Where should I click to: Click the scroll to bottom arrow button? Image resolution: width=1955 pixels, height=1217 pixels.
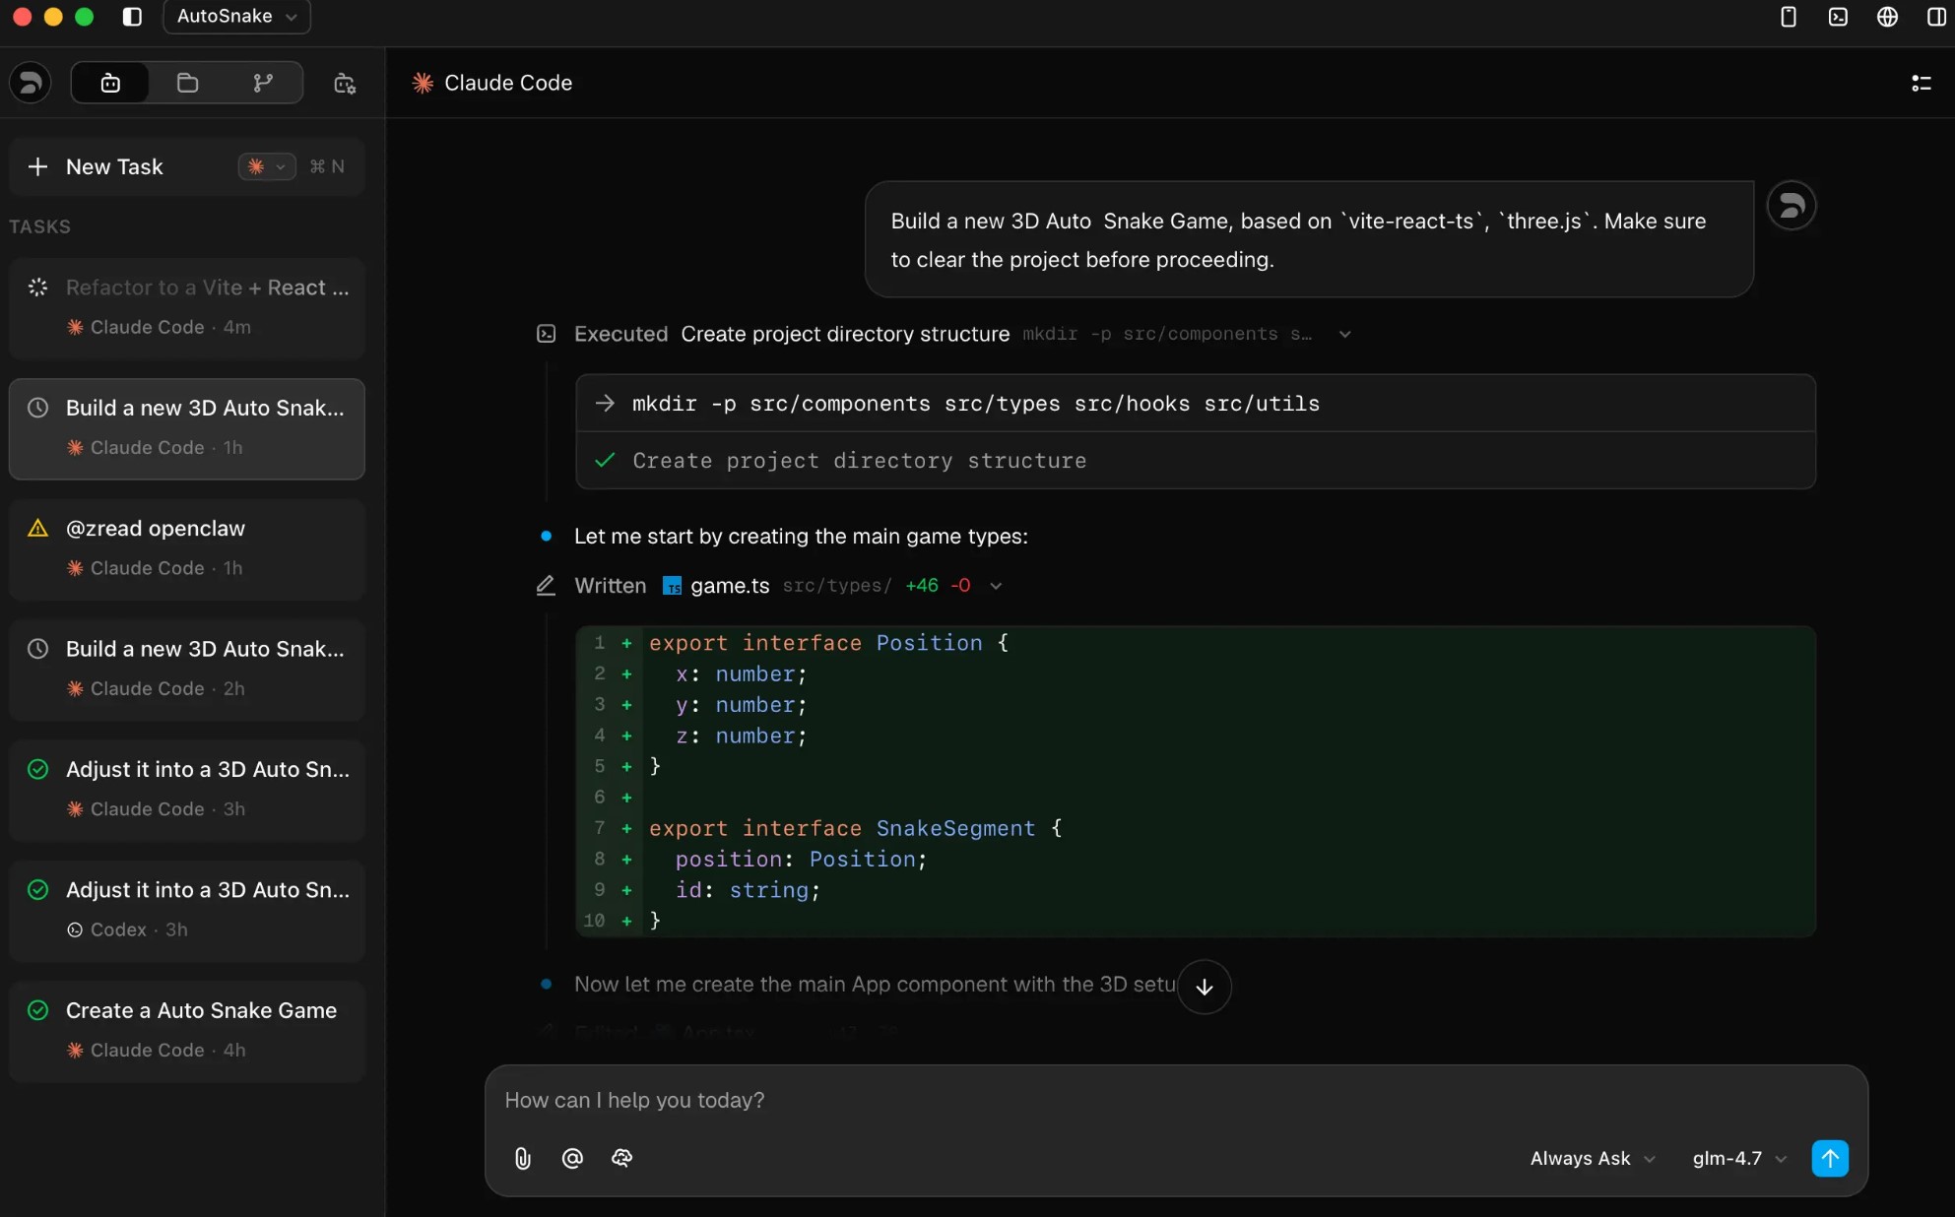point(1204,987)
